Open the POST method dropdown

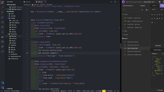point(155,6)
